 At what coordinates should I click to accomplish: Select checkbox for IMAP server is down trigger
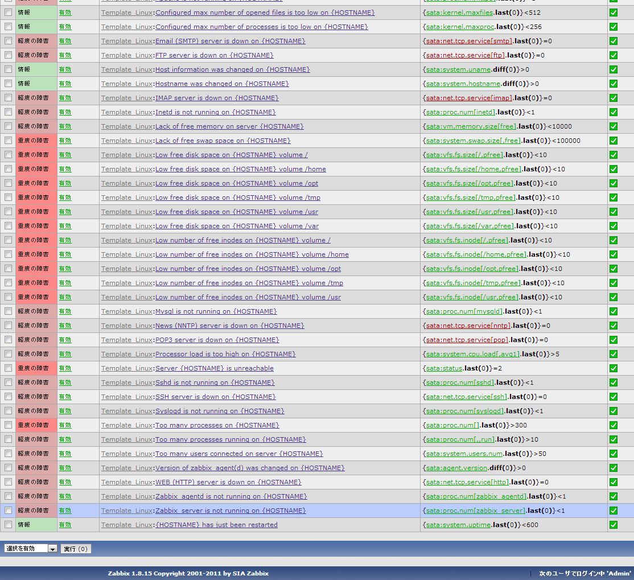tap(8, 98)
